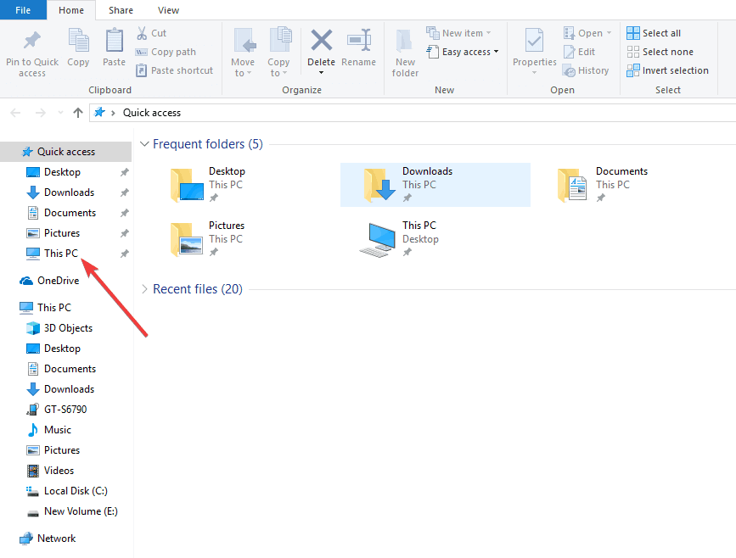This screenshot has width=736, height=558.
Task: Open the Easy access dropdown
Action: pyautogui.click(x=463, y=52)
